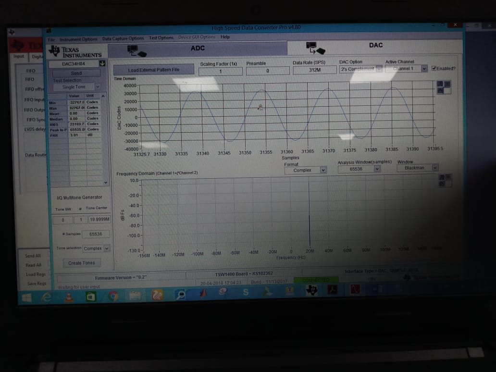Click the tone count field showing 1
Image resolution: width=496 pixels, height=372 pixels.
(81, 220)
